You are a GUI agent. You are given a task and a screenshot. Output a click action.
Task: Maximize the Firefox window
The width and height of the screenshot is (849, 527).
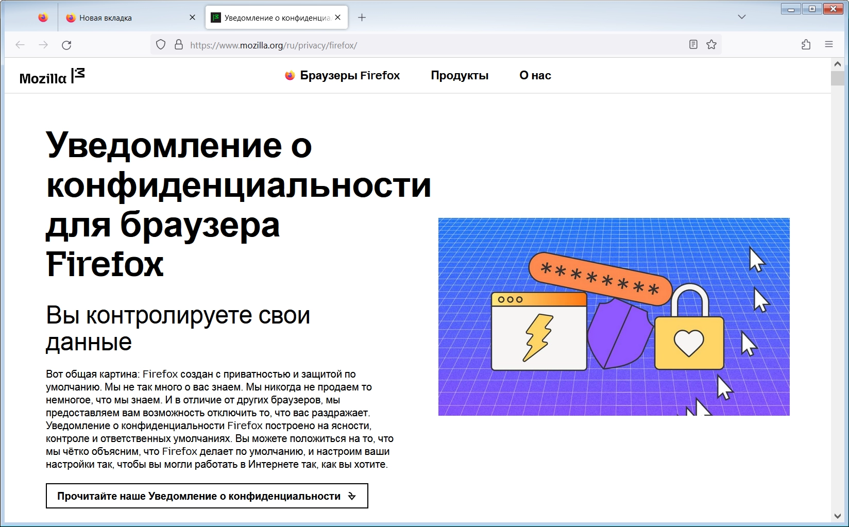[812, 9]
